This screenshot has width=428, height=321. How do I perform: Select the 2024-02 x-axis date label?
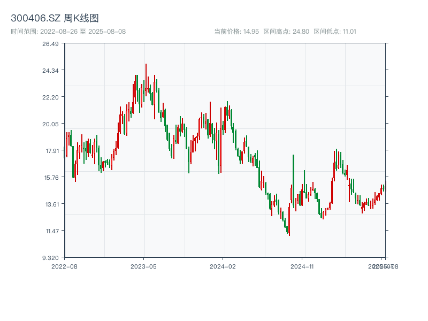(223, 266)
